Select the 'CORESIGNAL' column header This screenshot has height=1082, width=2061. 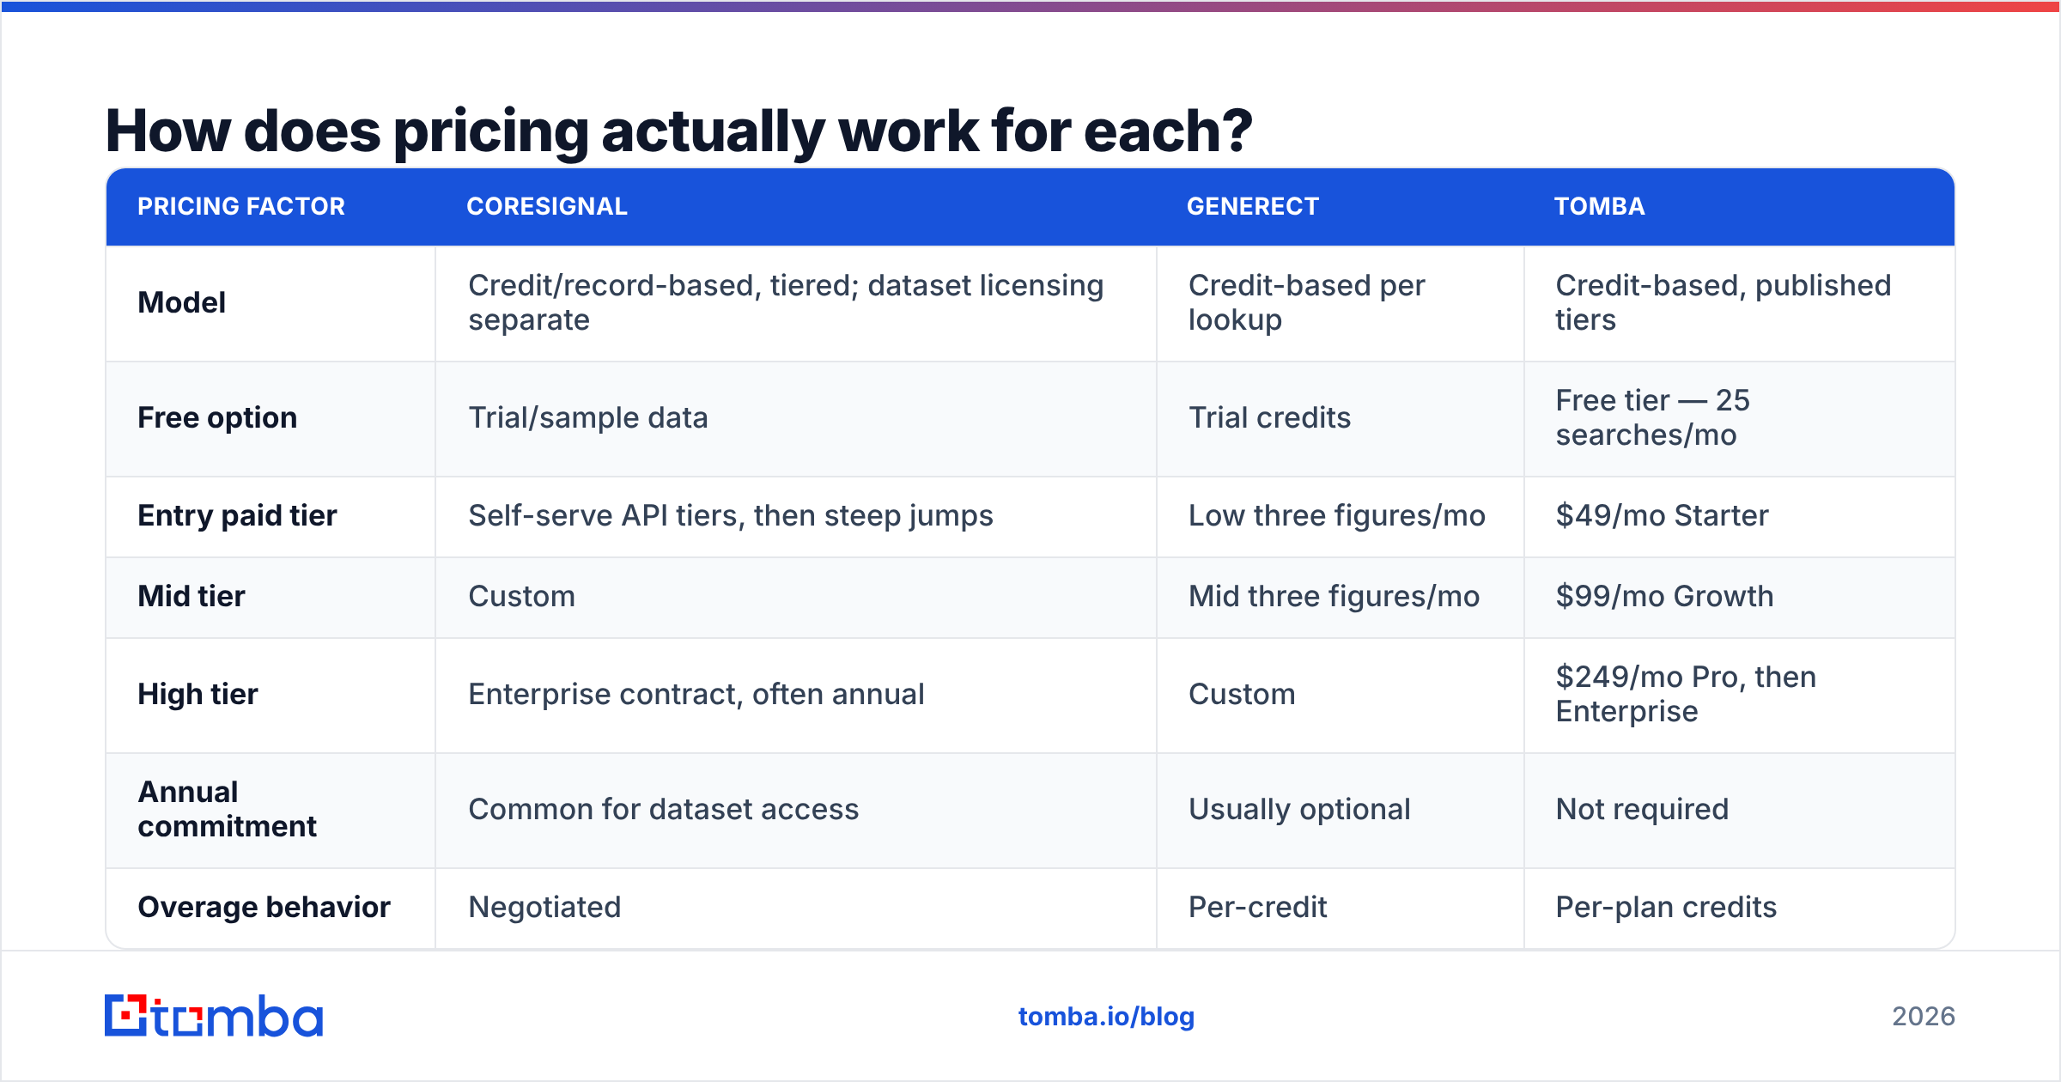pos(547,206)
